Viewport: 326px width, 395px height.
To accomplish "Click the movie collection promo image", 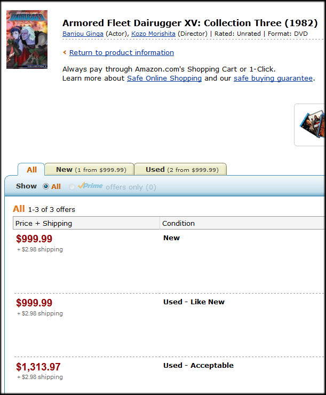I will click(x=311, y=125).
